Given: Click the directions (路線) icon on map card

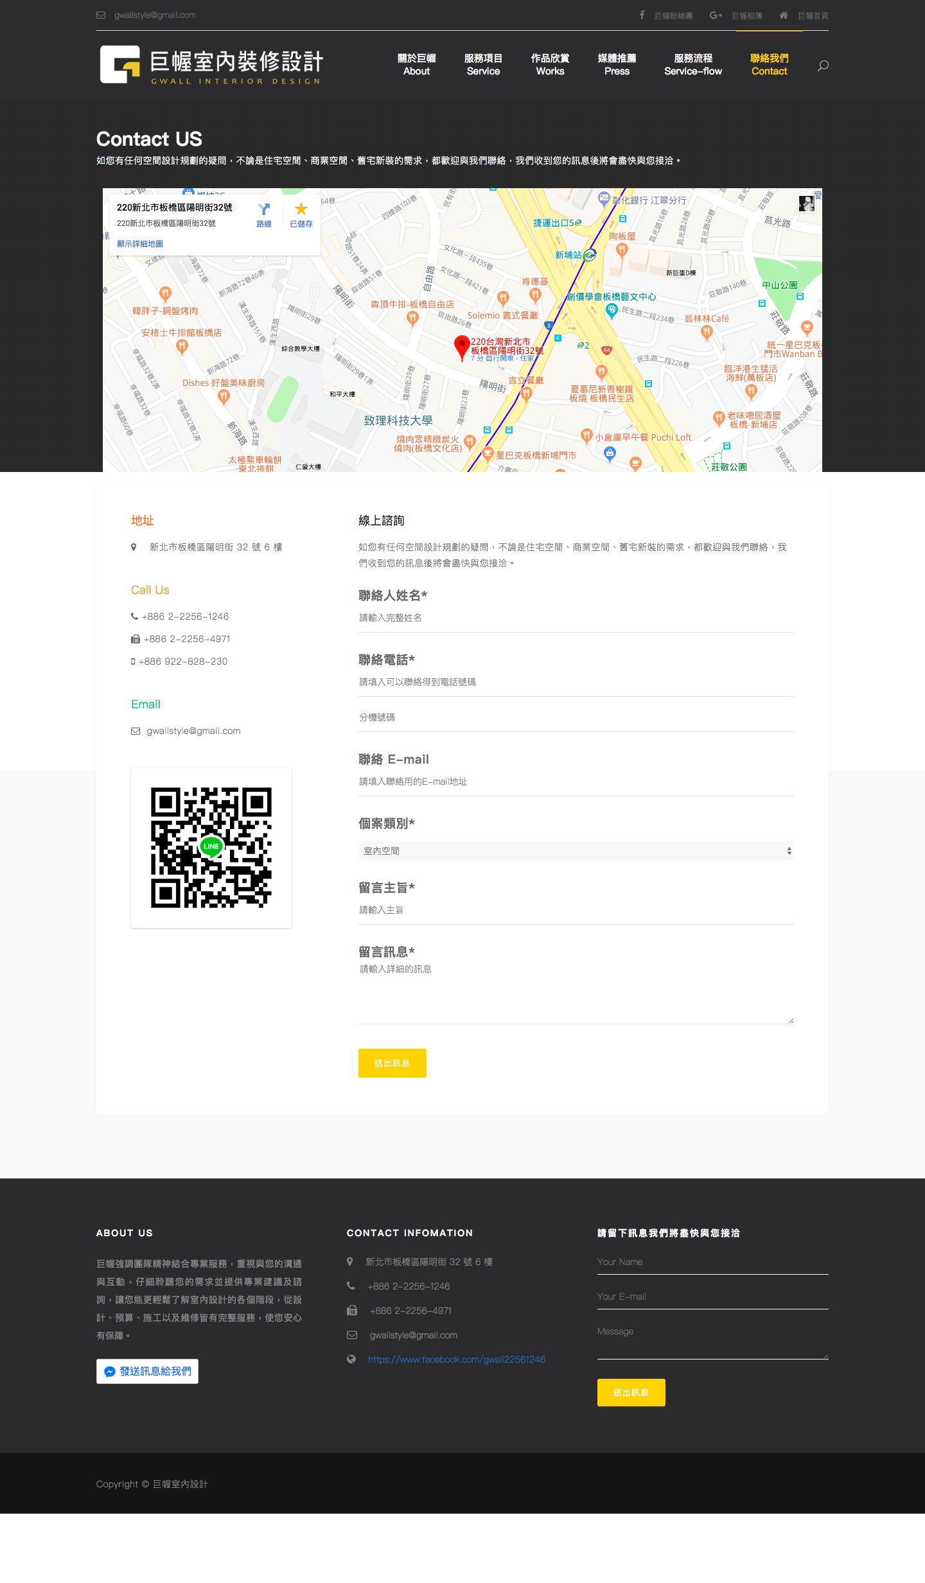Looking at the screenshot, I should pos(264,210).
